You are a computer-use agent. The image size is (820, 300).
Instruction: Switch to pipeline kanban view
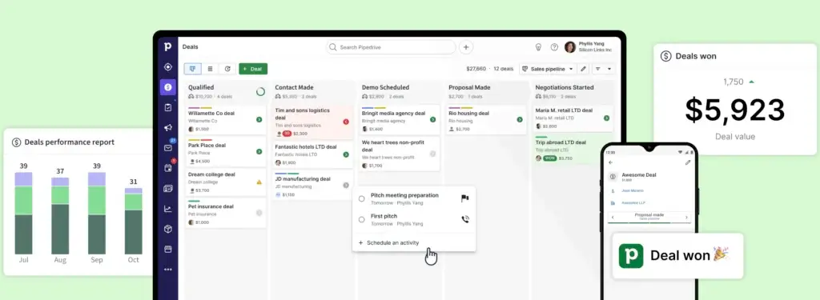[x=192, y=69]
